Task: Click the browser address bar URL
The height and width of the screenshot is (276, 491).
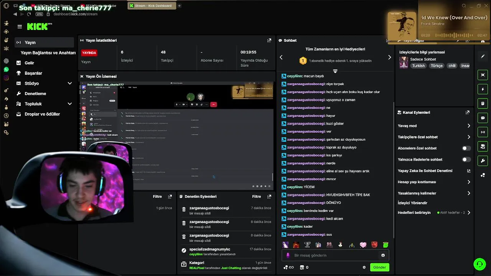Action: tap(75, 14)
